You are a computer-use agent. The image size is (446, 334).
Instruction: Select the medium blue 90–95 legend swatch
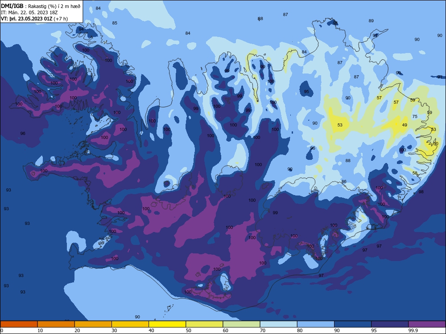(x=353, y=324)
